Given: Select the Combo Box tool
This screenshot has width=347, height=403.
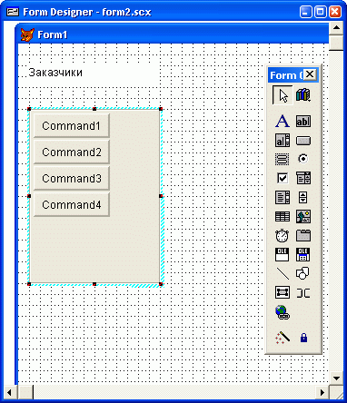Looking at the screenshot, I should (302, 178).
